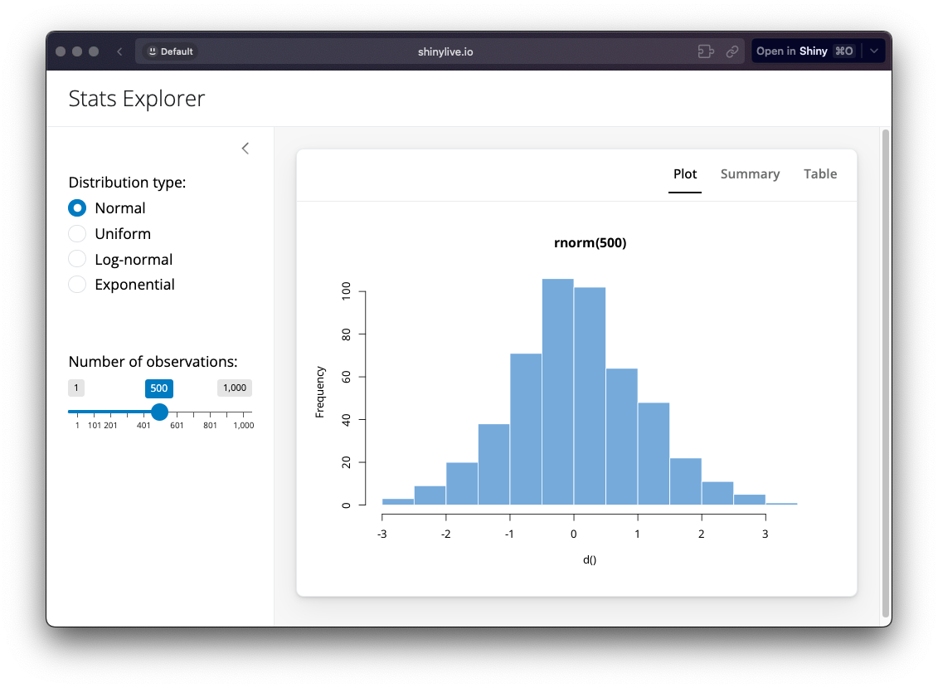938x688 pixels.
Task: Click the copy link icon
Action: [732, 51]
